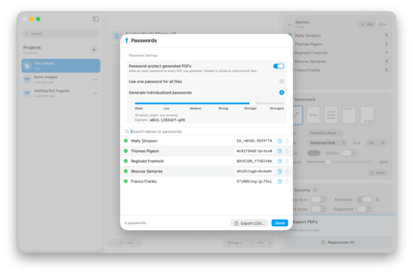The image size is (413, 275).
Task: Toggle the Outline switch in Watermark
Action: tap(349, 153)
